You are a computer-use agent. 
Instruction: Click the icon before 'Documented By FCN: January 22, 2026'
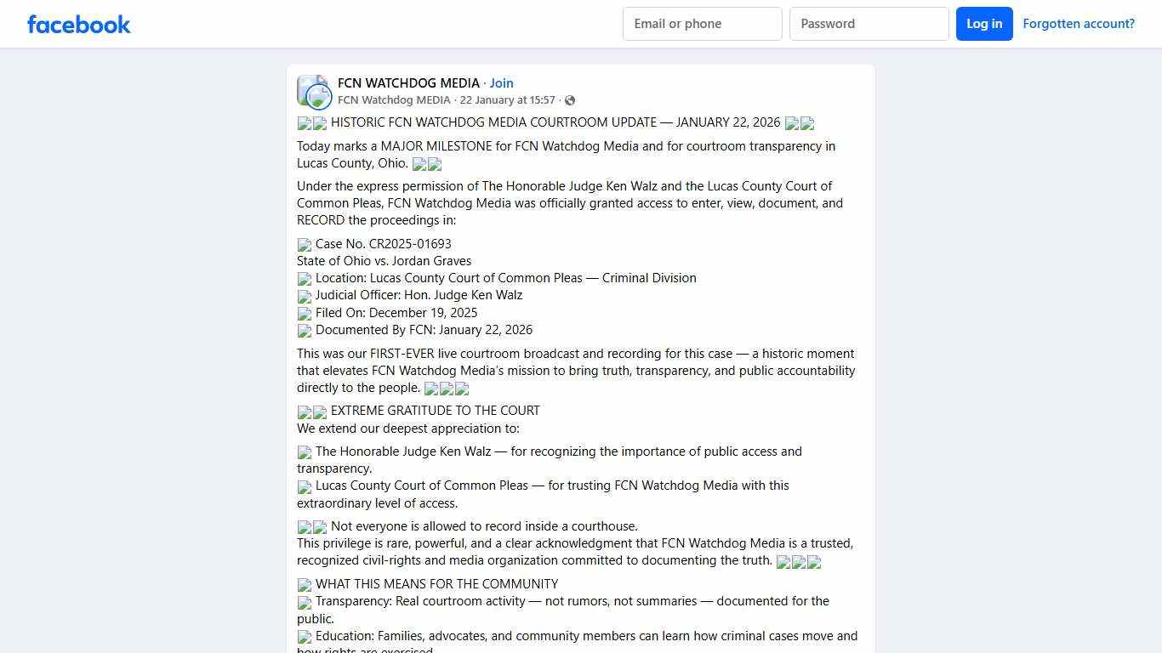click(305, 331)
